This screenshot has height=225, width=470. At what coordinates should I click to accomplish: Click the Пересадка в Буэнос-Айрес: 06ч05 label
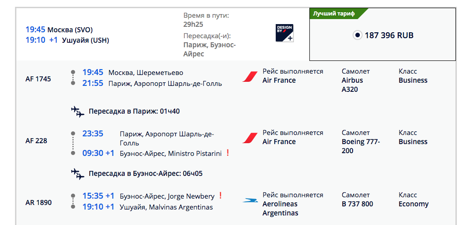tap(146, 174)
